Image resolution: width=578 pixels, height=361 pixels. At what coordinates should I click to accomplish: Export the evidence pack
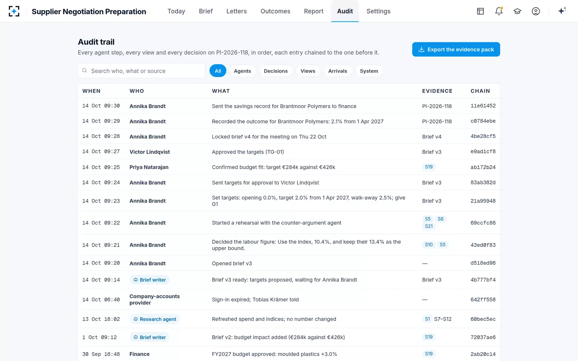(x=456, y=49)
